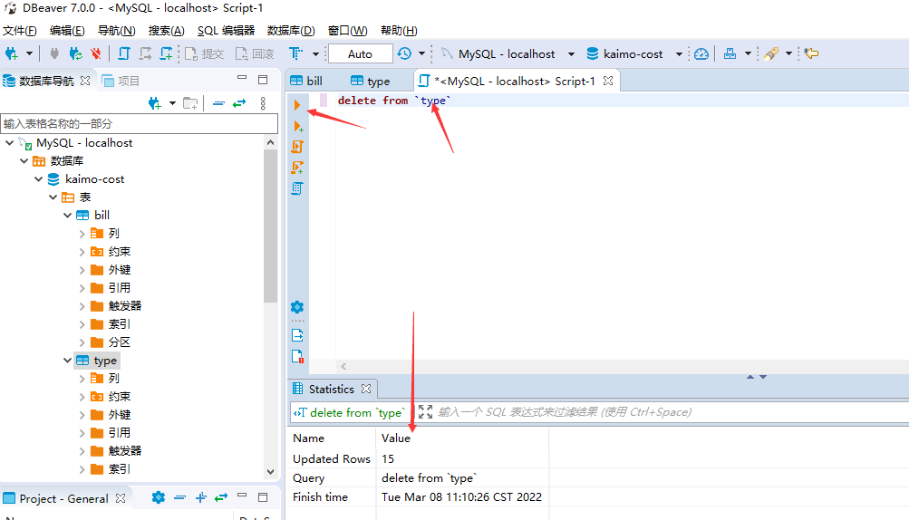Collapse the type table node

(x=67, y=360)
